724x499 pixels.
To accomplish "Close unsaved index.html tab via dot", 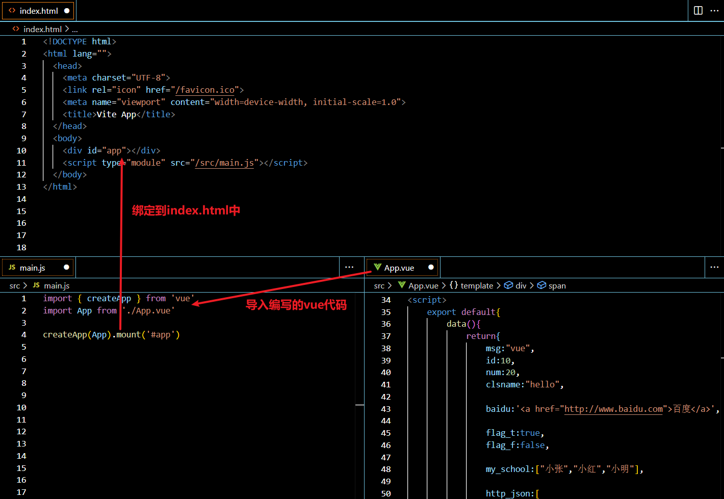I will click(x=67, y=11).
